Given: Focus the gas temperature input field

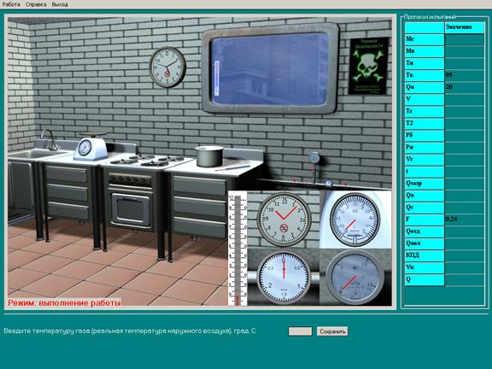Looking at the screenshot, I should [300, 331].
